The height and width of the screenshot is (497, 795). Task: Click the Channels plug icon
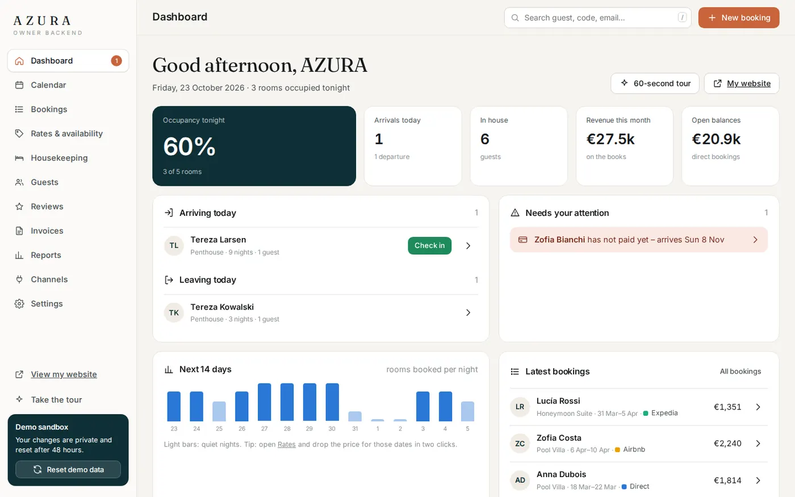(19, 279)
